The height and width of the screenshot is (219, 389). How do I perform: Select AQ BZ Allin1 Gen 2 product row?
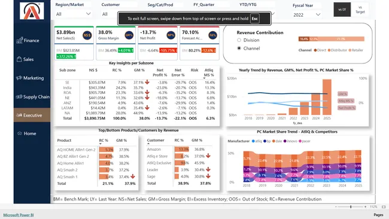(73, 157)
